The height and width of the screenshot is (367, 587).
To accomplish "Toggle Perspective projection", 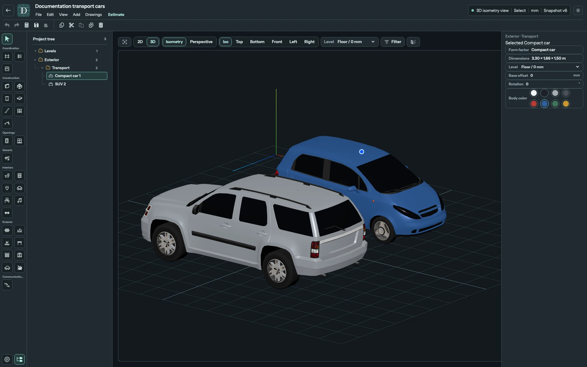I will pyautogui.click(x=201, y=42).
